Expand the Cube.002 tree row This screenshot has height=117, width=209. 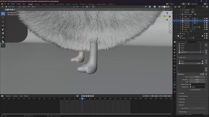181,21
